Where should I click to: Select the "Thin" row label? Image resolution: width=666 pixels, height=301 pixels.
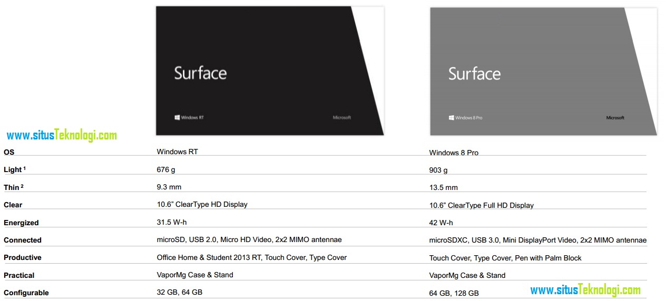[x=14, y=187]
